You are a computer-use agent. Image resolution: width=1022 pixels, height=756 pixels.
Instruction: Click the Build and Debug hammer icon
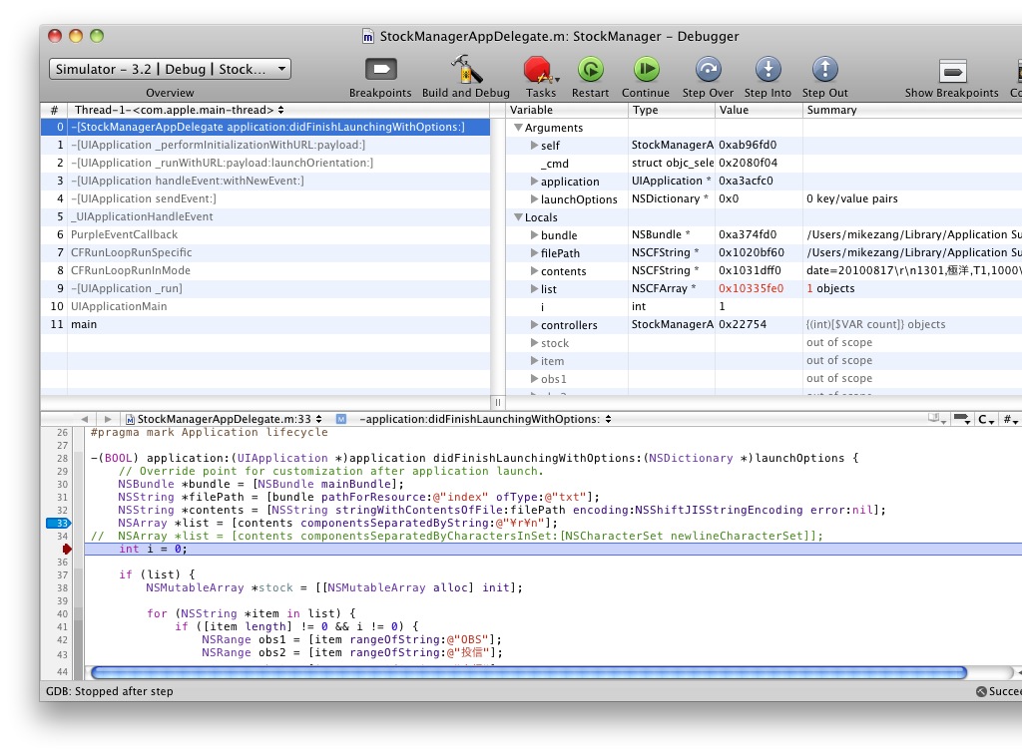tap(466, 69)
